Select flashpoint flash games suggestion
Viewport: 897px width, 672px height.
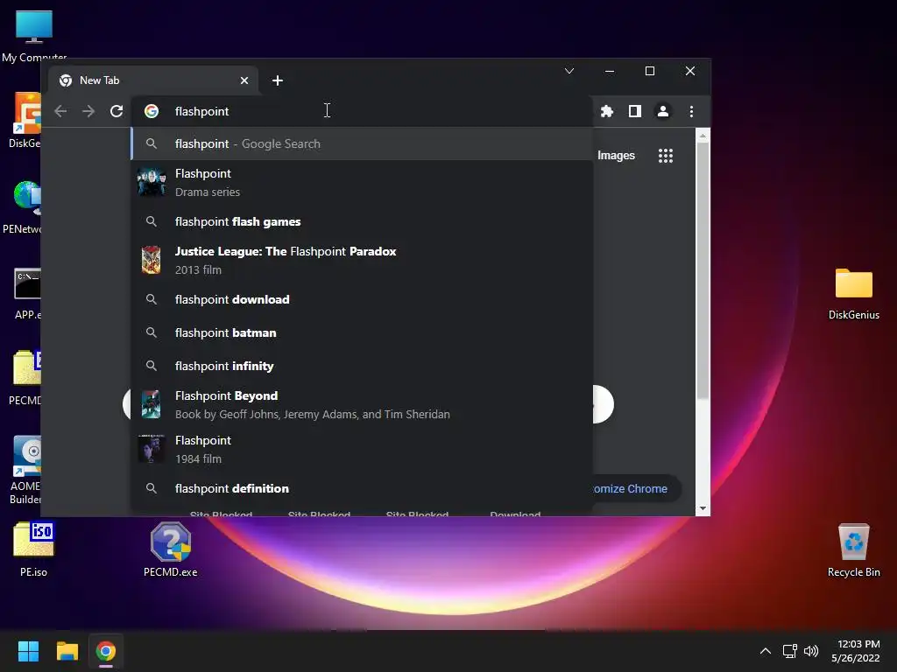tap(362, 221)
